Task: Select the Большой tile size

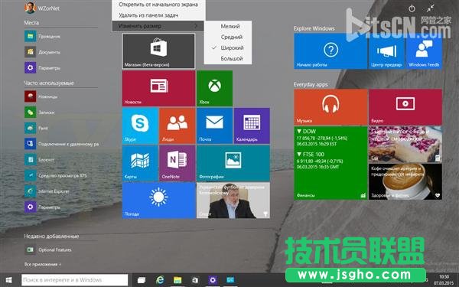Action: point(228,59)
